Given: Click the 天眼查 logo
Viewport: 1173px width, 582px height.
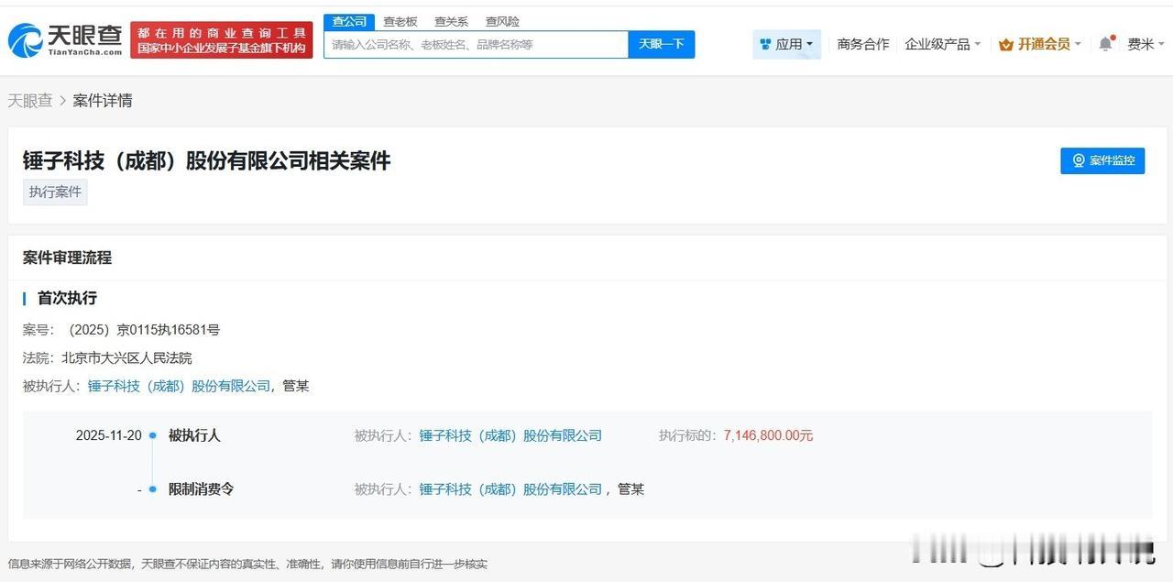Looking at the screenshot, I should tap(65, 40).
